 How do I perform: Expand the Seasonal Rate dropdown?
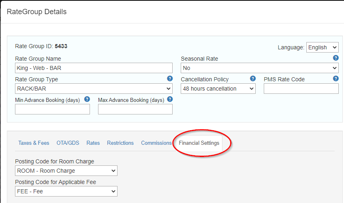[x=260, y=68]
